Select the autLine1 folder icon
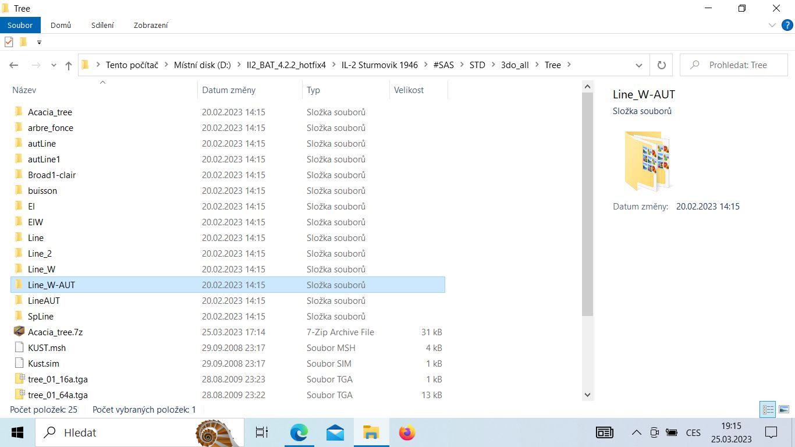 click(19, 159)
